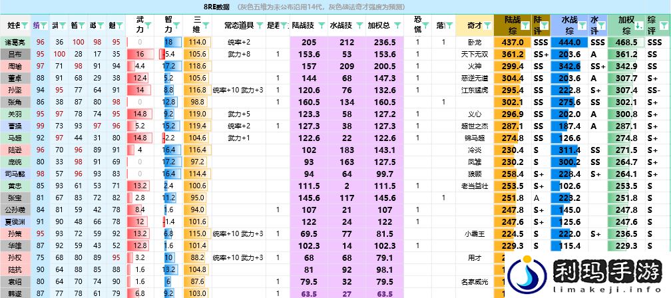Image resolution: width=671 pixels, height=298 pixels.
Task: Select the 卧龙 talent cell
Action: (475, 43)
